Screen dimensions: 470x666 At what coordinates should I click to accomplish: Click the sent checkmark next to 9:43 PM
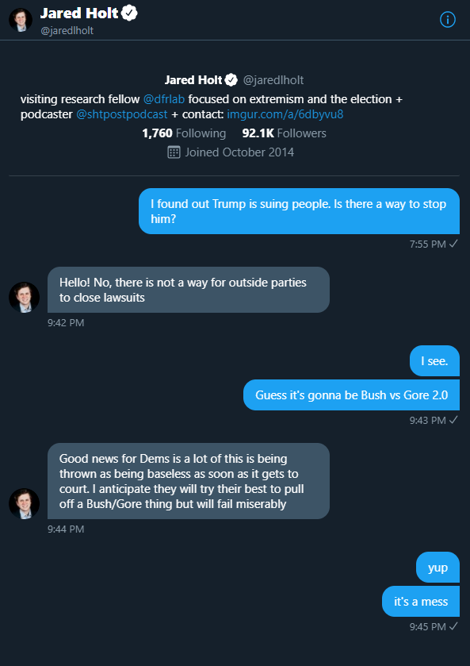(453, 420)
